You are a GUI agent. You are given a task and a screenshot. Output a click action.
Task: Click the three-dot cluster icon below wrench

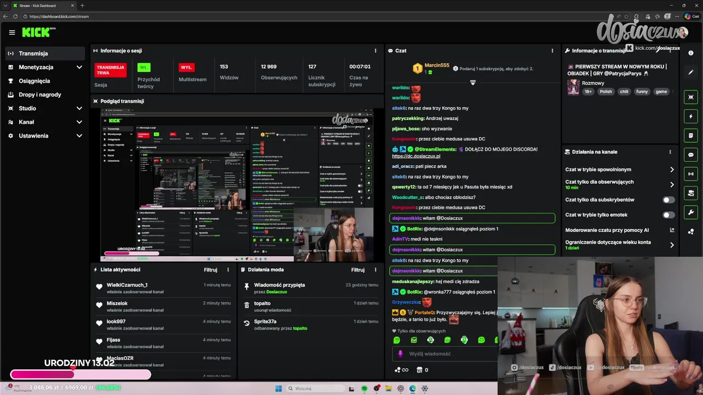pos(691,232)
